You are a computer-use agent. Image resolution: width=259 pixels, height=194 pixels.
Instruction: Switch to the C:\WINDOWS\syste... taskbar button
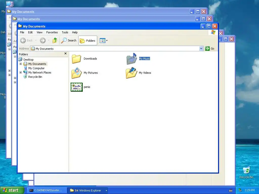[47, 190]
